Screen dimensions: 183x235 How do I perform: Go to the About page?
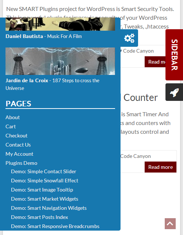point(12,117)
